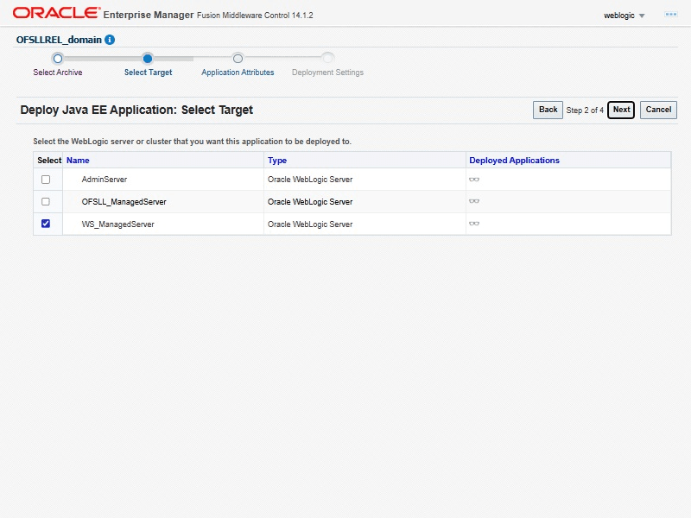Click the OFSLLREL_domain info icon
Image resolution: width=691 pixels, height=518 pixels.
(110, 40)
